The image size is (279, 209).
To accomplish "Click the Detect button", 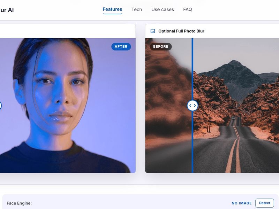I will [264, 203].
